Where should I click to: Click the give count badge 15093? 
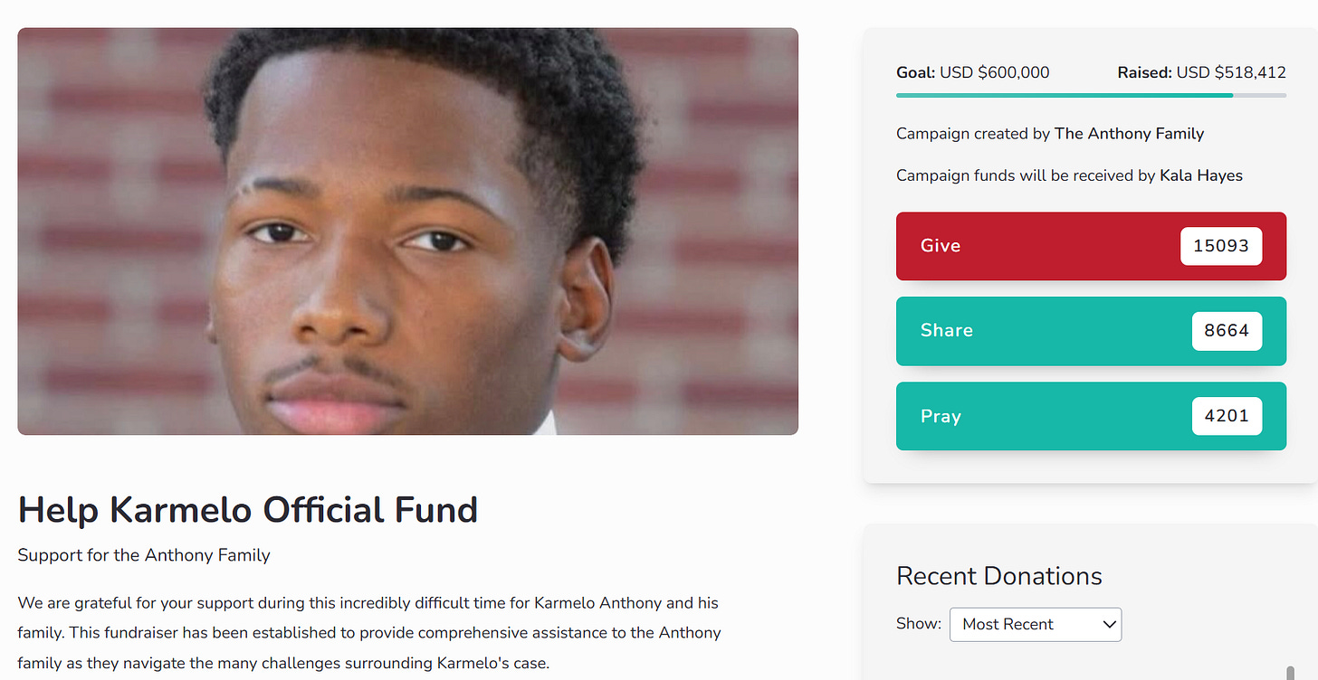pos(1221,246)
